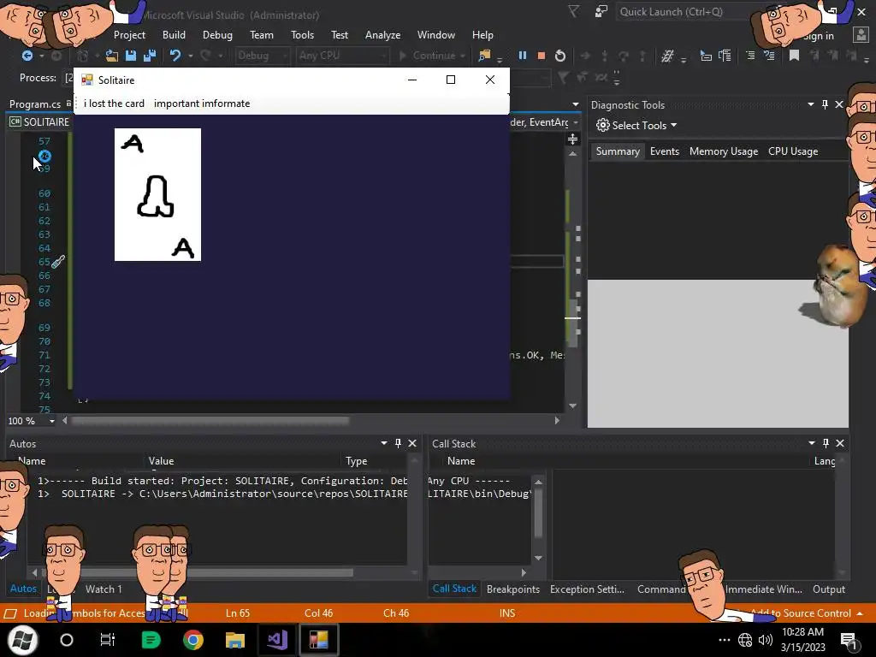876x657 pixels.
Task: Open the Output tab
Action: coord(828,589)
